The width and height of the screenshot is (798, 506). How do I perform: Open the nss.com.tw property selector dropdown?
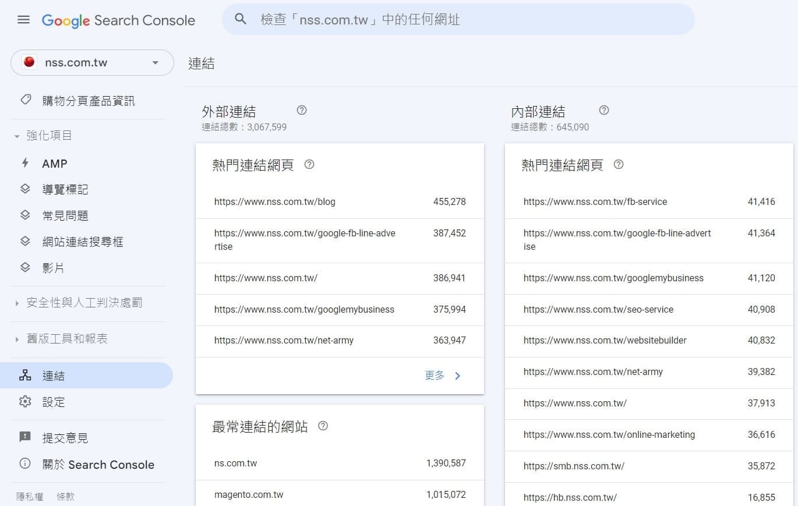(92, 62)
